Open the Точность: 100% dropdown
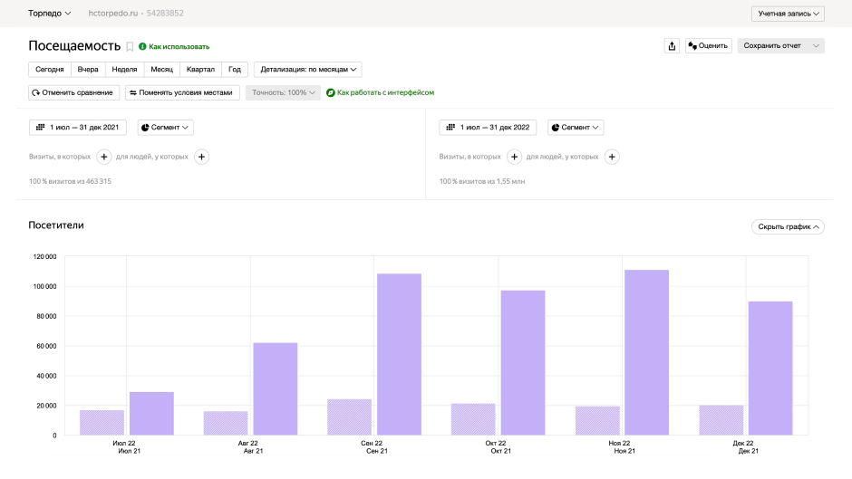The width and height of the screenshot is (852, 479). tap(283, 93)
